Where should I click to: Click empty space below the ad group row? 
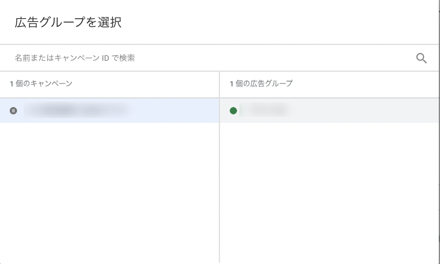pyautogui.click(x=328, y=182)
